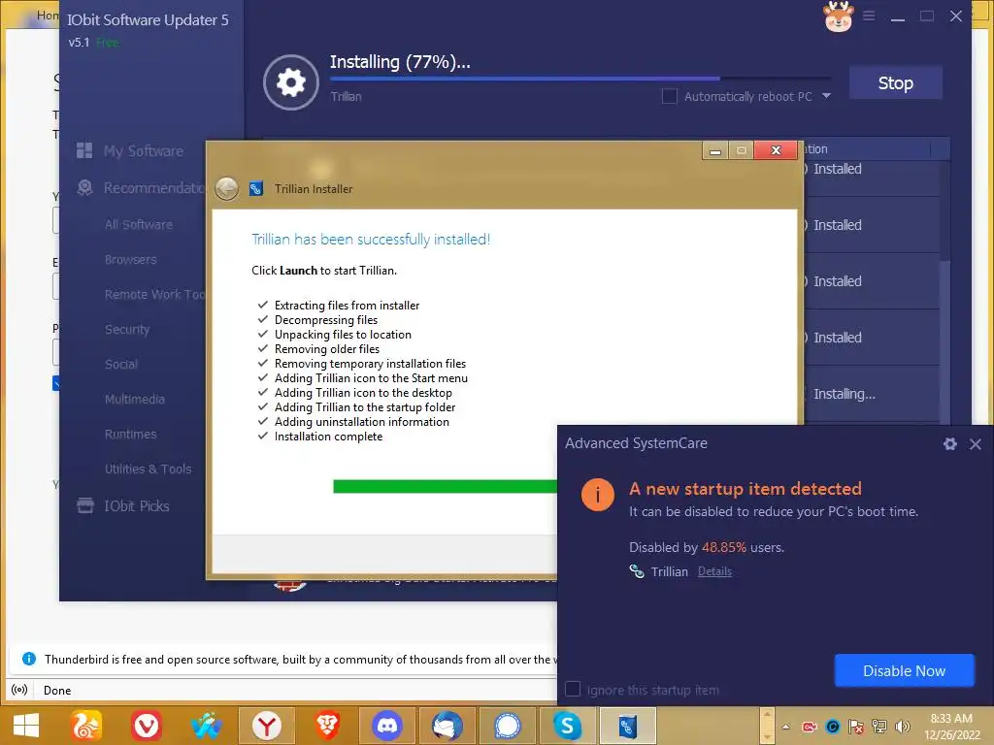
Task: Select All Software category
Action: (139, 224)
